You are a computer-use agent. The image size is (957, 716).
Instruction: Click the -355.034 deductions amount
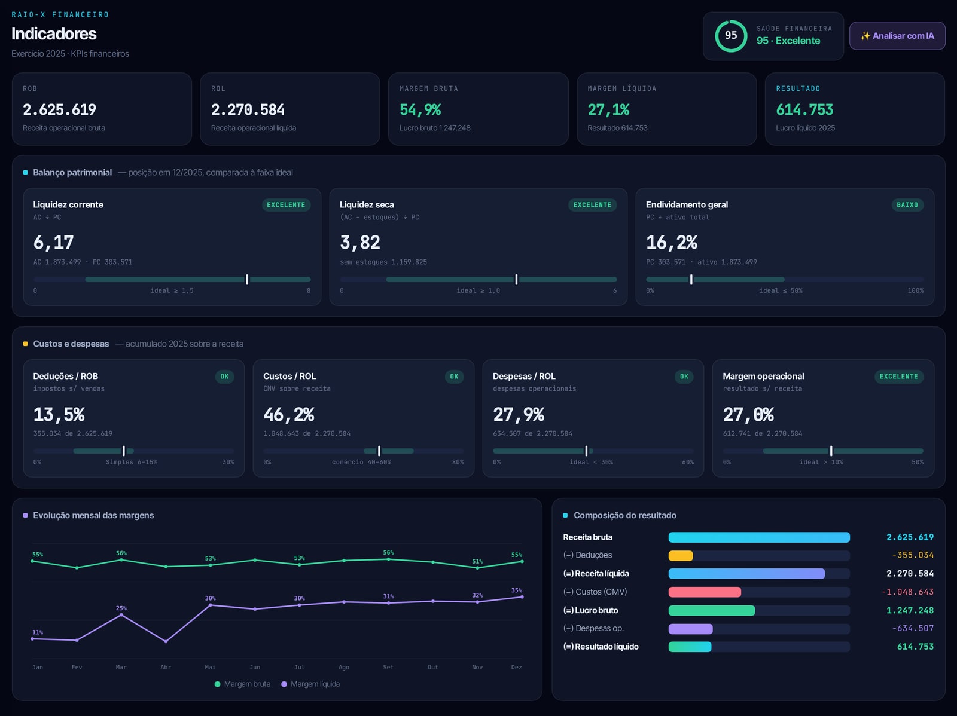coord(913,555)
